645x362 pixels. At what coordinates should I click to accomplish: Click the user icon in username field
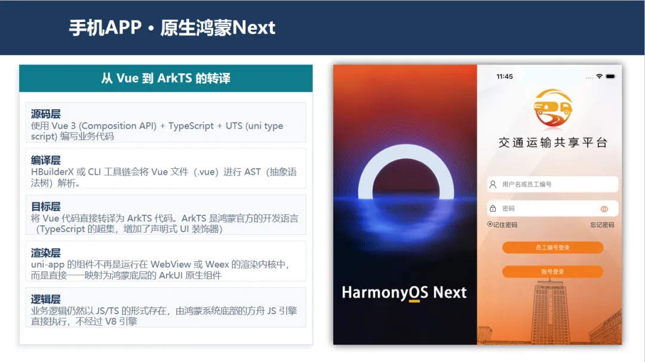point(493,184)
